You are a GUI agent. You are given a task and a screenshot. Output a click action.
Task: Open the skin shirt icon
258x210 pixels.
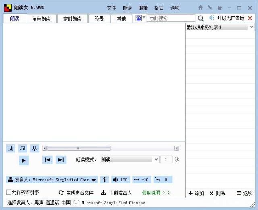[x=220, y=8]
